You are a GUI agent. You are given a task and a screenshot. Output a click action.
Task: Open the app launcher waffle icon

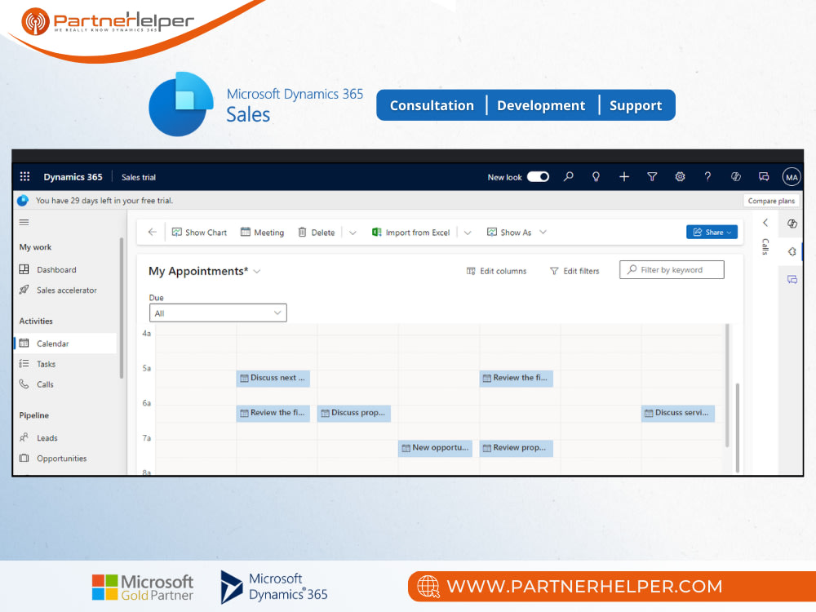pos(24,176)
